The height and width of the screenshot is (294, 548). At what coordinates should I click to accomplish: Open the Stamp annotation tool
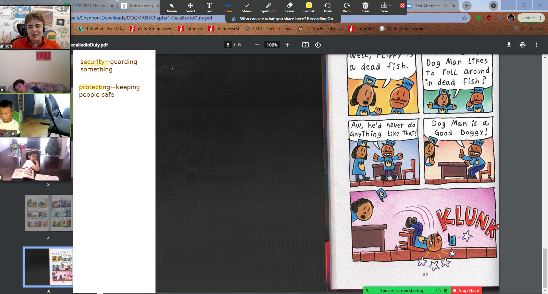point(247,8)
